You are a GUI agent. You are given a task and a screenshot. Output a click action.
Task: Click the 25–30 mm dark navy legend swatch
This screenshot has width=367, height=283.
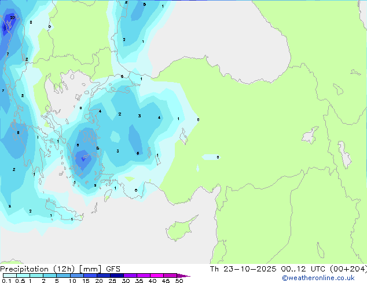(x=117, y=275)
